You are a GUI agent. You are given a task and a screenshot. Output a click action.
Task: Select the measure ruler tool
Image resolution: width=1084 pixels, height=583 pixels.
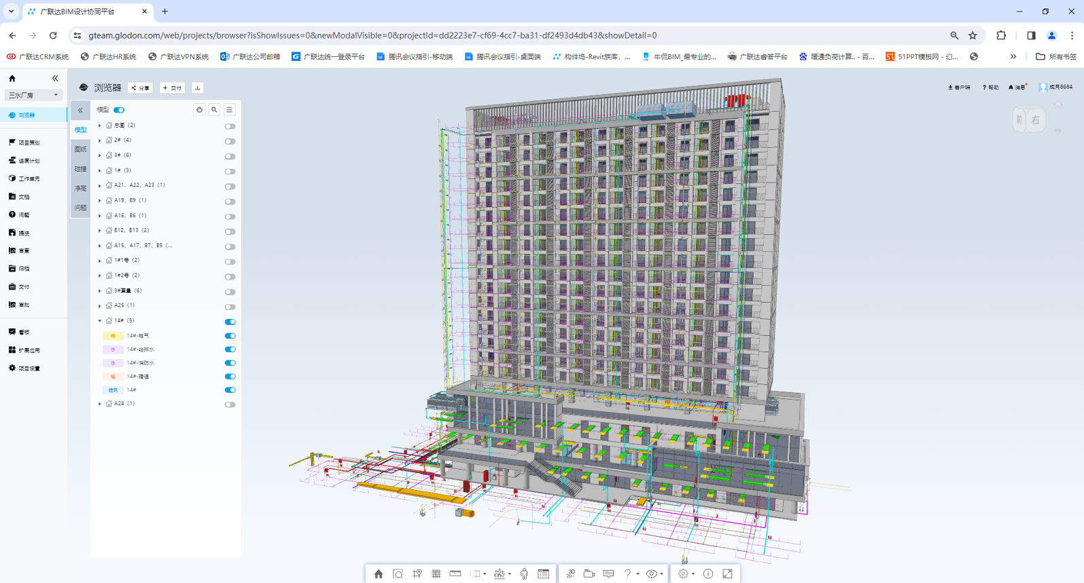[x=455, y=574]
